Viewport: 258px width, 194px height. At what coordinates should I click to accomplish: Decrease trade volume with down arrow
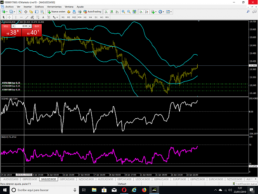click(x=13, y=26)
